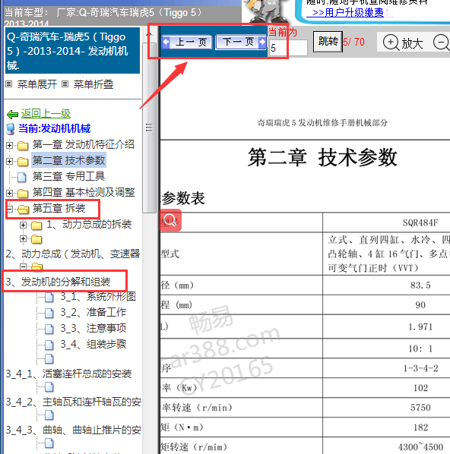Screen dimensions: 450x454
Task: Click 菜单折叠 to collapse the menu
Action: pyautogui.click(x=93, y=84)
